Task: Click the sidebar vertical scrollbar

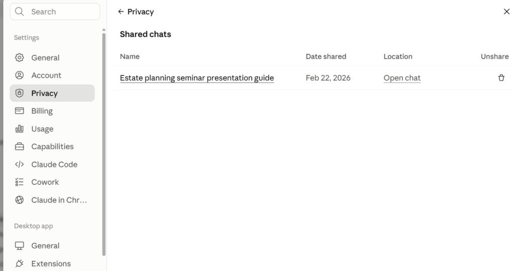Action: point(104,144)
